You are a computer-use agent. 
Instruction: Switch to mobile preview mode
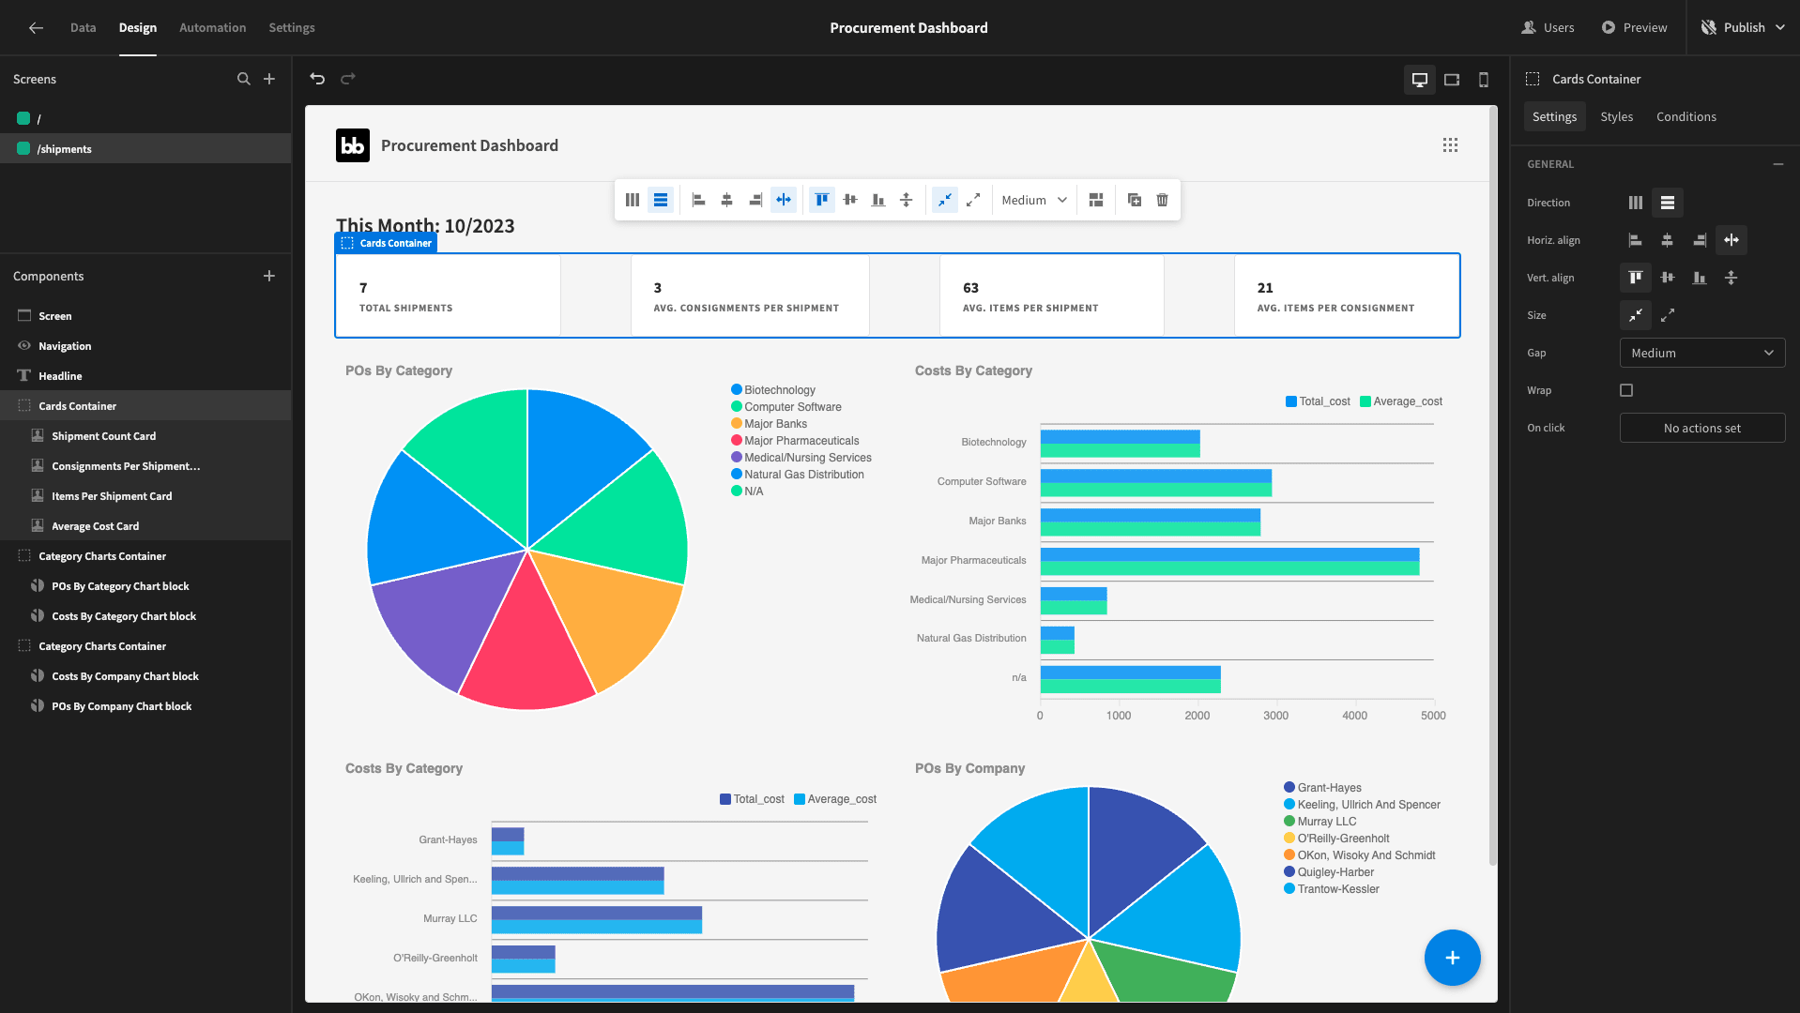click(1484, 80)
